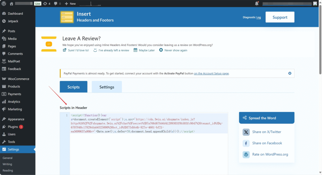The image size is (322, 175).
Task: Click the X/Twitter logo icon
Action: tap(246, 132)
